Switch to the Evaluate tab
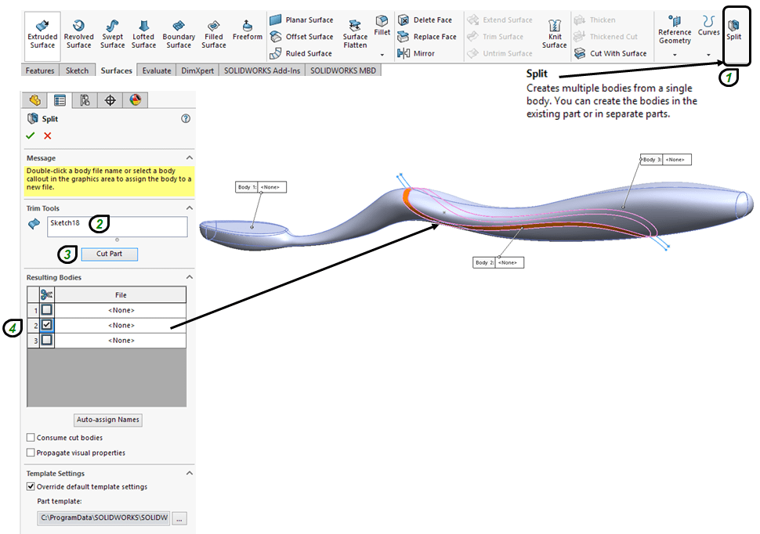Viewport: 760px width, 534px height. point(156,70)
